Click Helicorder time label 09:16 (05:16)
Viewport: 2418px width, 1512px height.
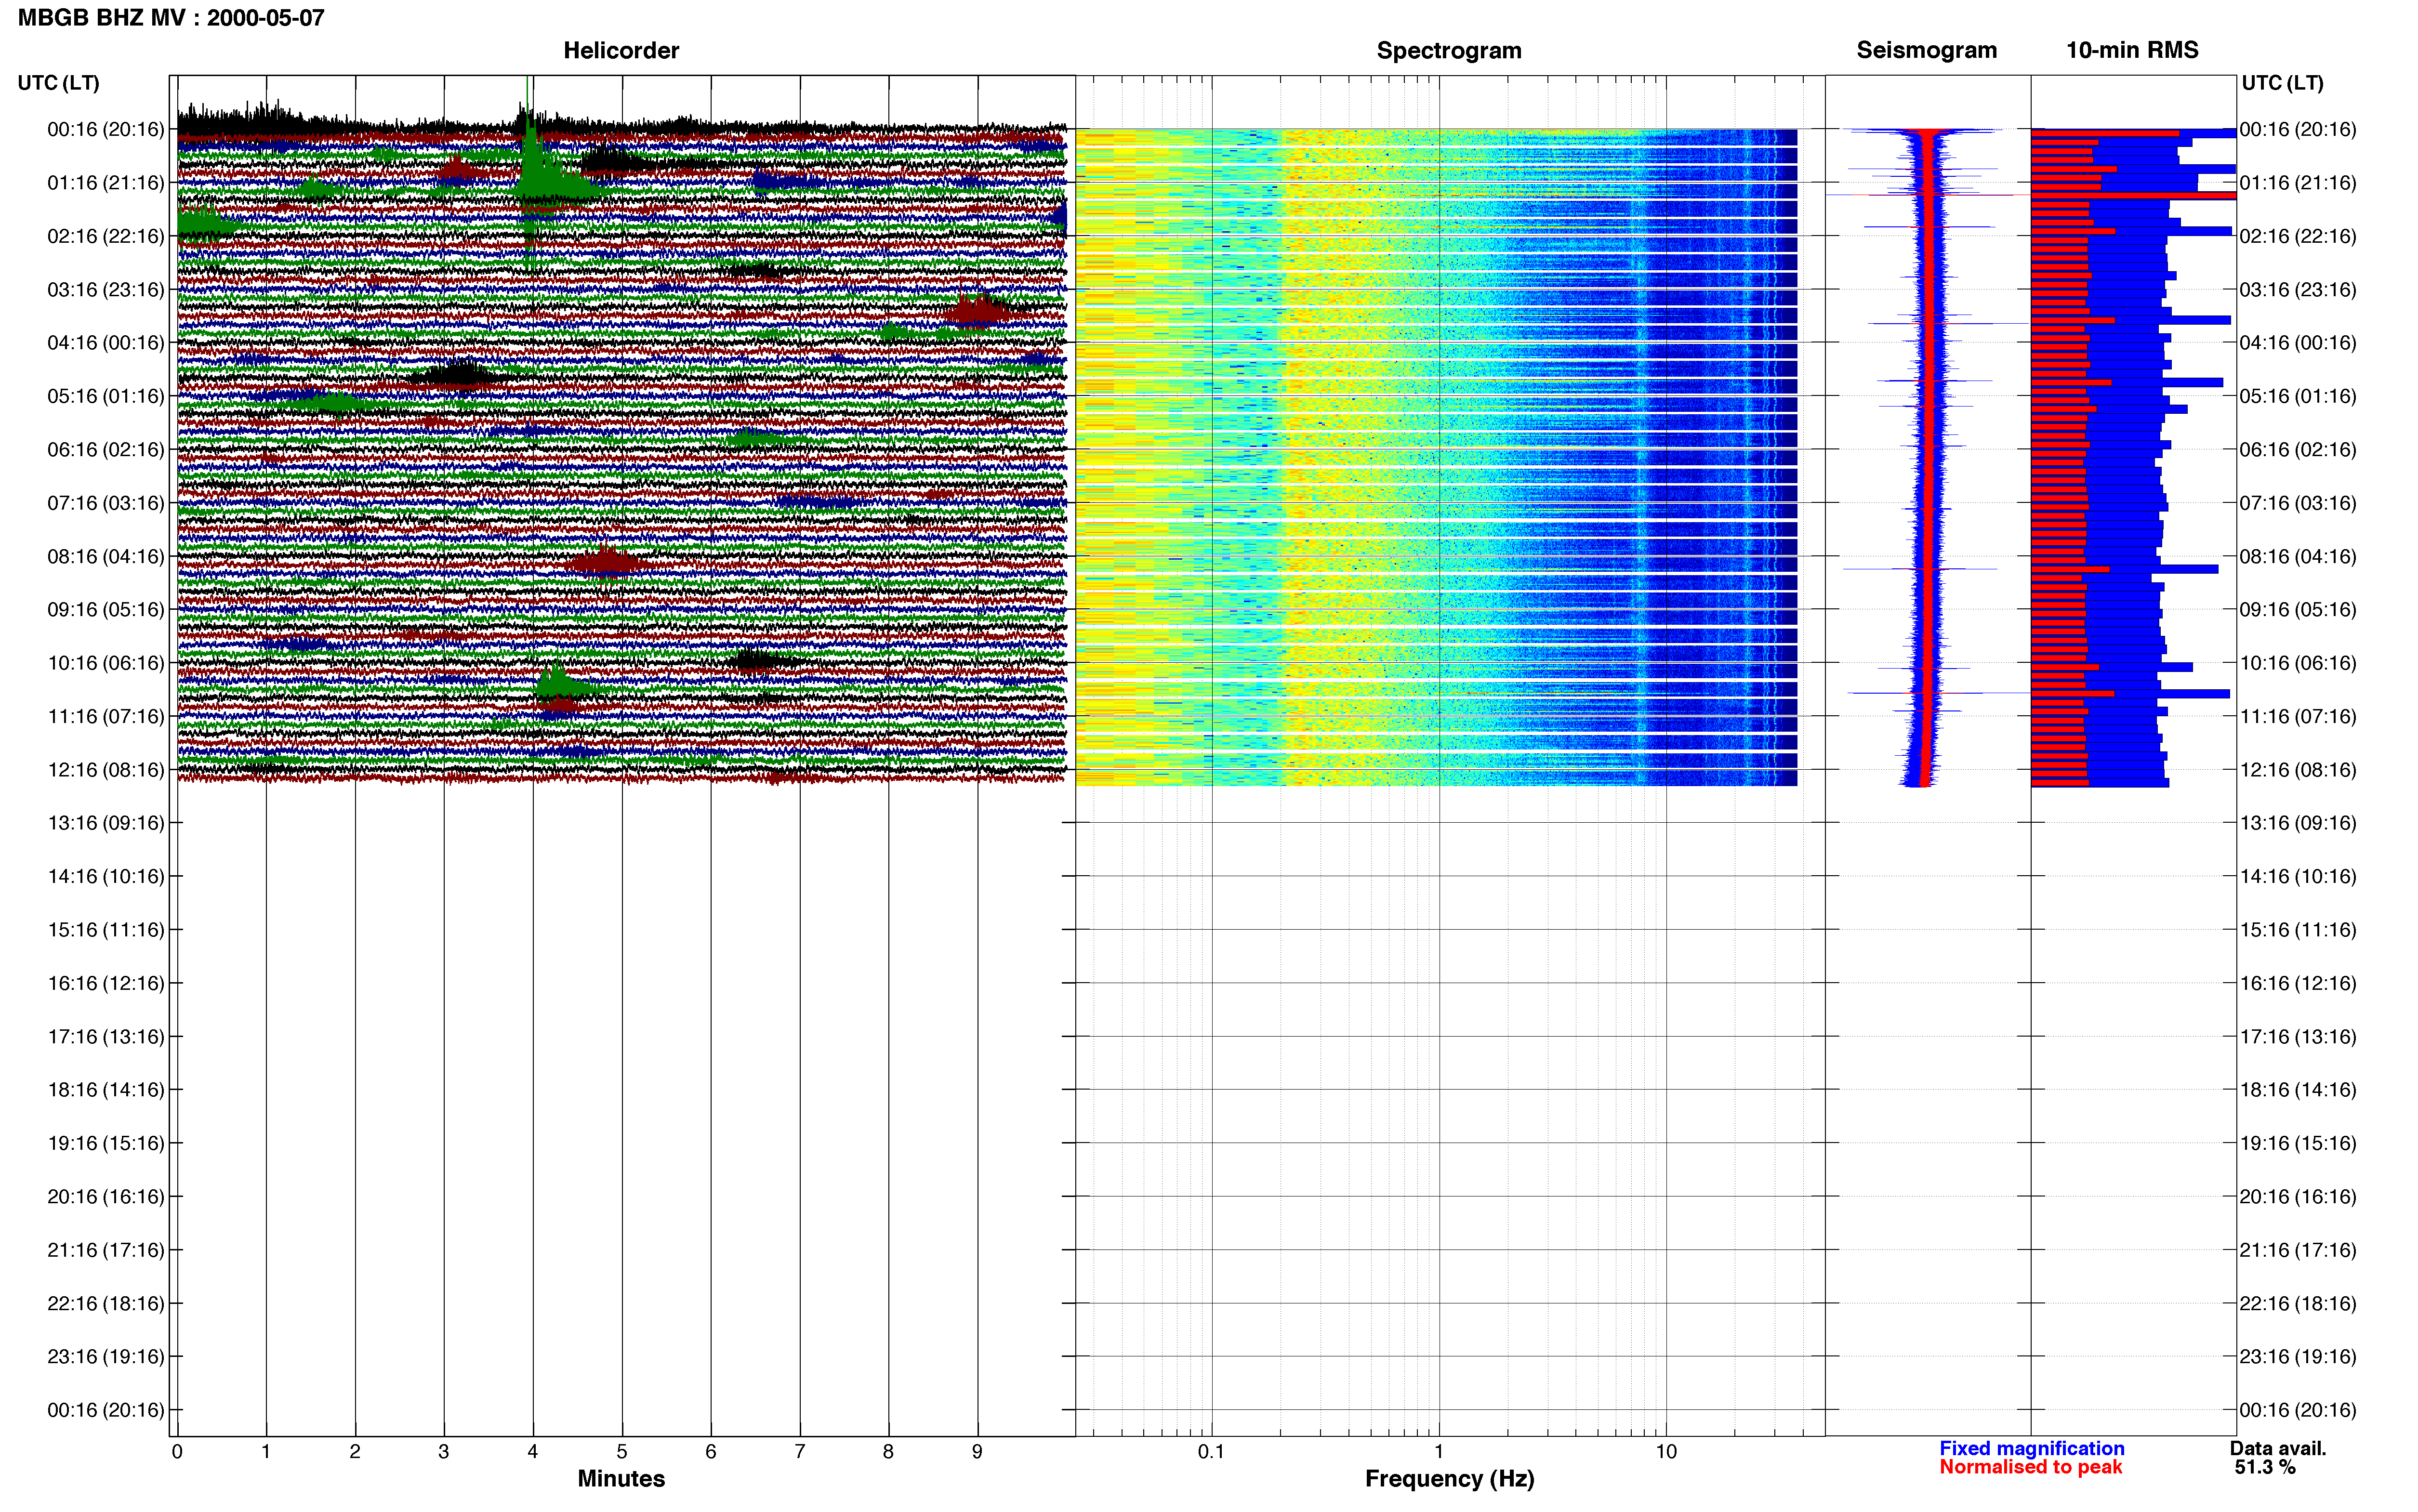pos(105,610)
